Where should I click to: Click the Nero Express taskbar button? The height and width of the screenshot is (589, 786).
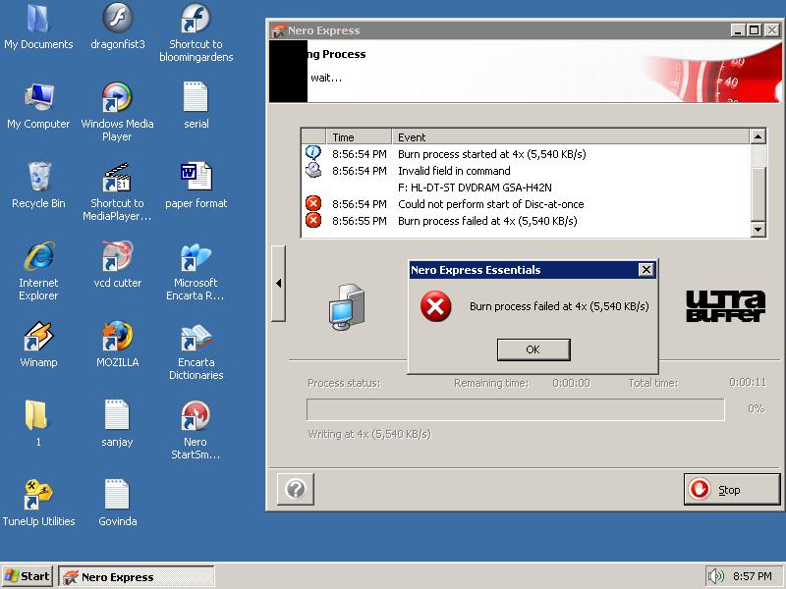(137, 576)
